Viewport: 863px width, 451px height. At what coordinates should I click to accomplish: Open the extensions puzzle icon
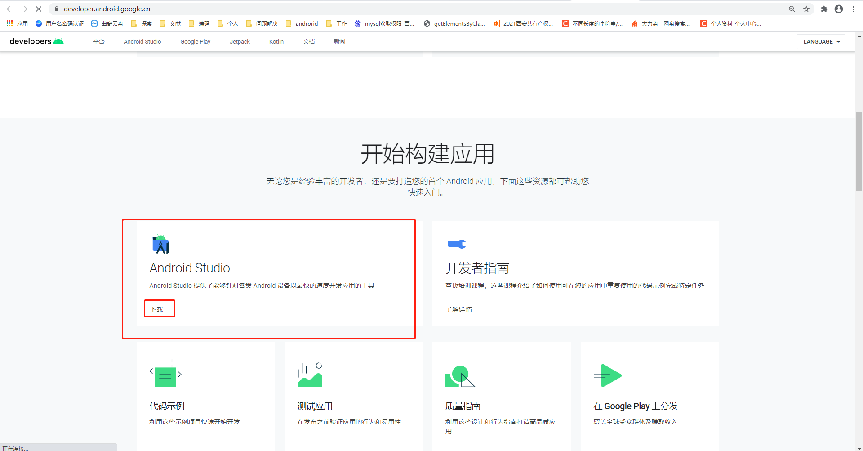pyautogui.click(x=824, y=9)
